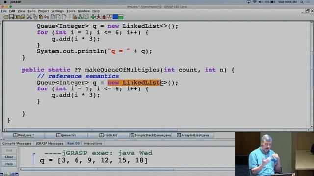
Task: Open the Edit menu
Action: 12,11
